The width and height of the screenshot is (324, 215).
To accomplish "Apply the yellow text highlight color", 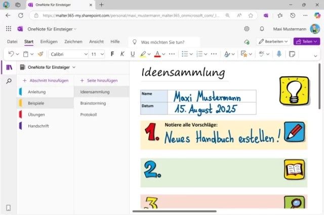I will click(x=143, y=53).
